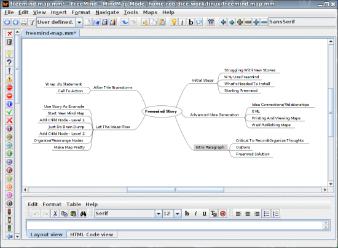Add the priority 4 green icon
The image size is (338, 248).
click(x=9, y=153)
